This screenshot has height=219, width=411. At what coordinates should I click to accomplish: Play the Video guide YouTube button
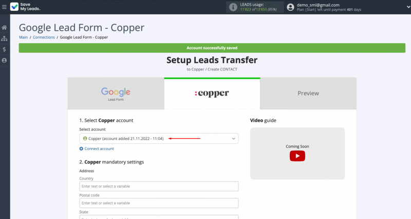[x=297, y=156]
